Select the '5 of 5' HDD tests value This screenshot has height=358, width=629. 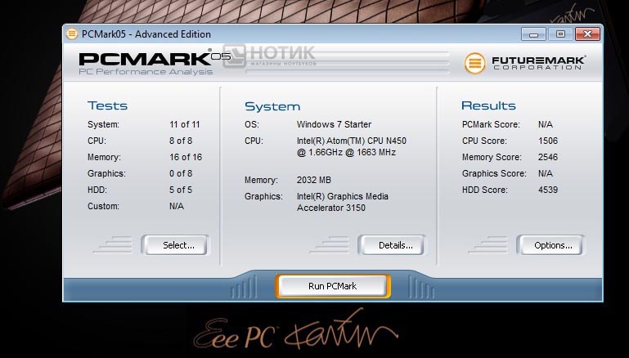click(x=181, y=190)
